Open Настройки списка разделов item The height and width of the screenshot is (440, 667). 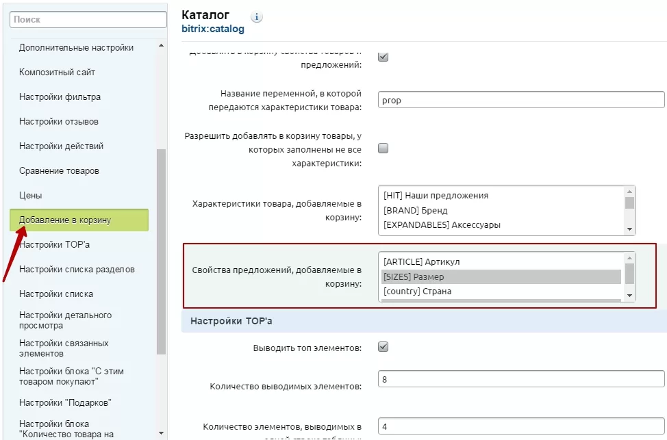click(x=77, y=270)
